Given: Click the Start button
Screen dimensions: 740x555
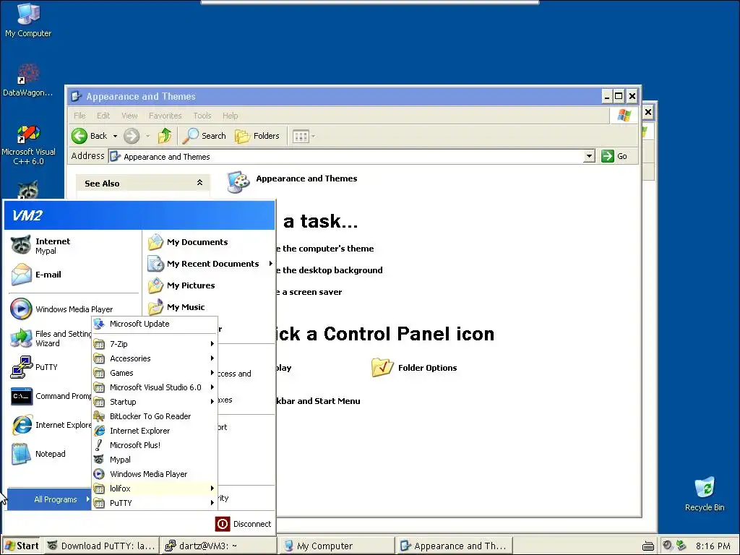Looking at the screenshot, I should click(21, 546).
